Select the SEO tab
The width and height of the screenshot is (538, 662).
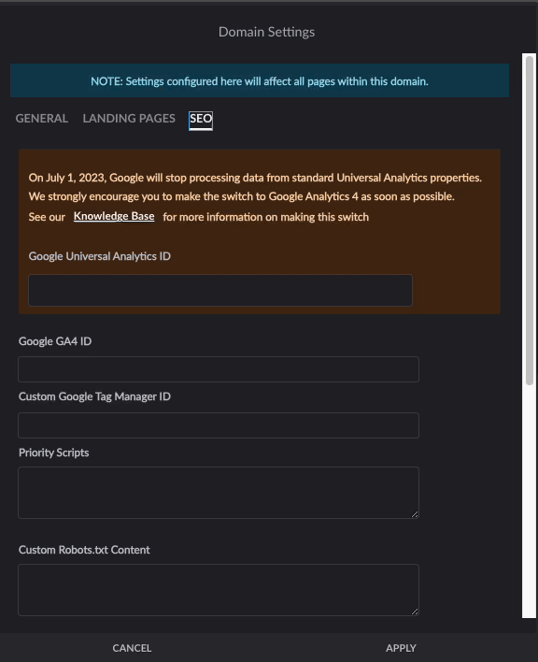point(201,121)
